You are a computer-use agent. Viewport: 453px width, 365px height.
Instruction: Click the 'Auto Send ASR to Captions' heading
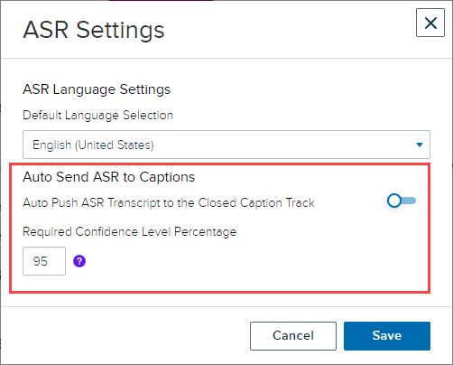click(109, 177)
